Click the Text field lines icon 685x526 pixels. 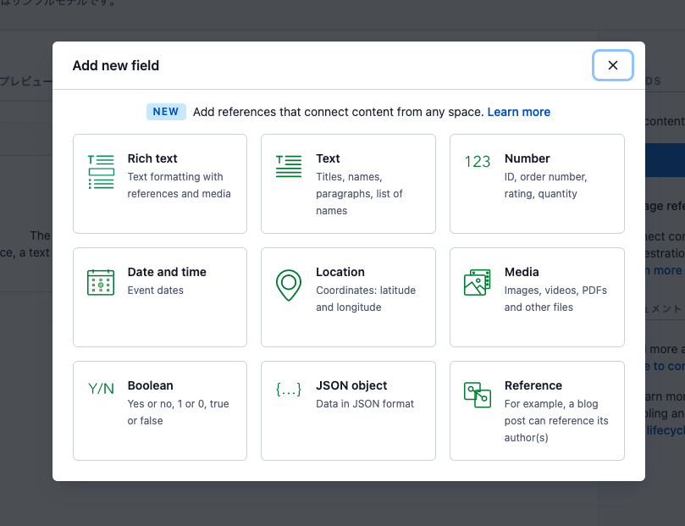[x=289, y=167]
